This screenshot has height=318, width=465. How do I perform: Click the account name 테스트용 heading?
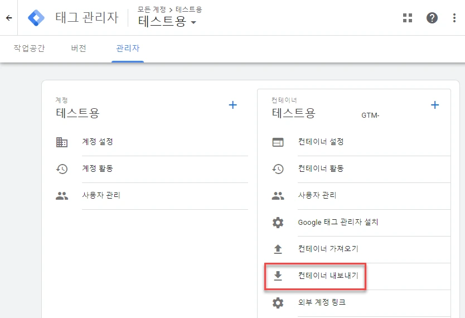coord(77,113)
